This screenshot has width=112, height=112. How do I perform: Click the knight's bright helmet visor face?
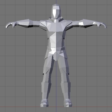[x=56, y=13]
